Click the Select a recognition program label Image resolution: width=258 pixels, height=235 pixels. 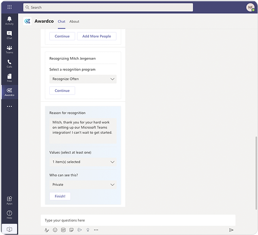72,69
